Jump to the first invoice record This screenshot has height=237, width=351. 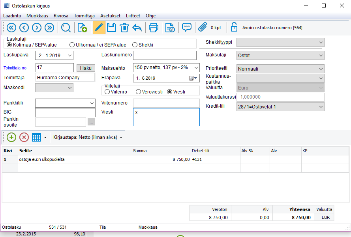pos(11,28)
